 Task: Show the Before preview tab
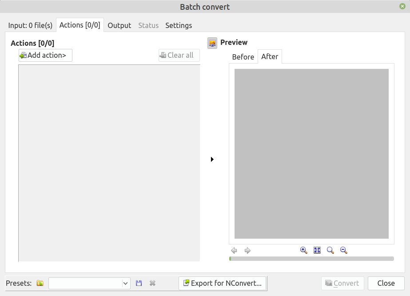(x=243, y=57)
